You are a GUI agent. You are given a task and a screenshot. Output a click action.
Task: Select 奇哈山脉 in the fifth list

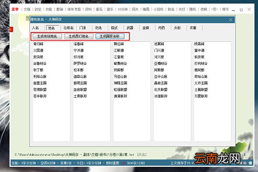coord(201,76)
